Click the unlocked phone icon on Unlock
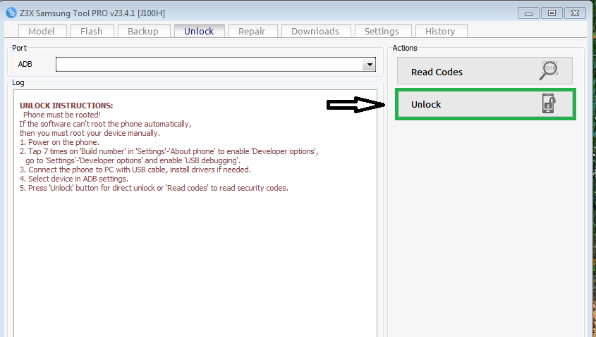 (x=549, y=103)
